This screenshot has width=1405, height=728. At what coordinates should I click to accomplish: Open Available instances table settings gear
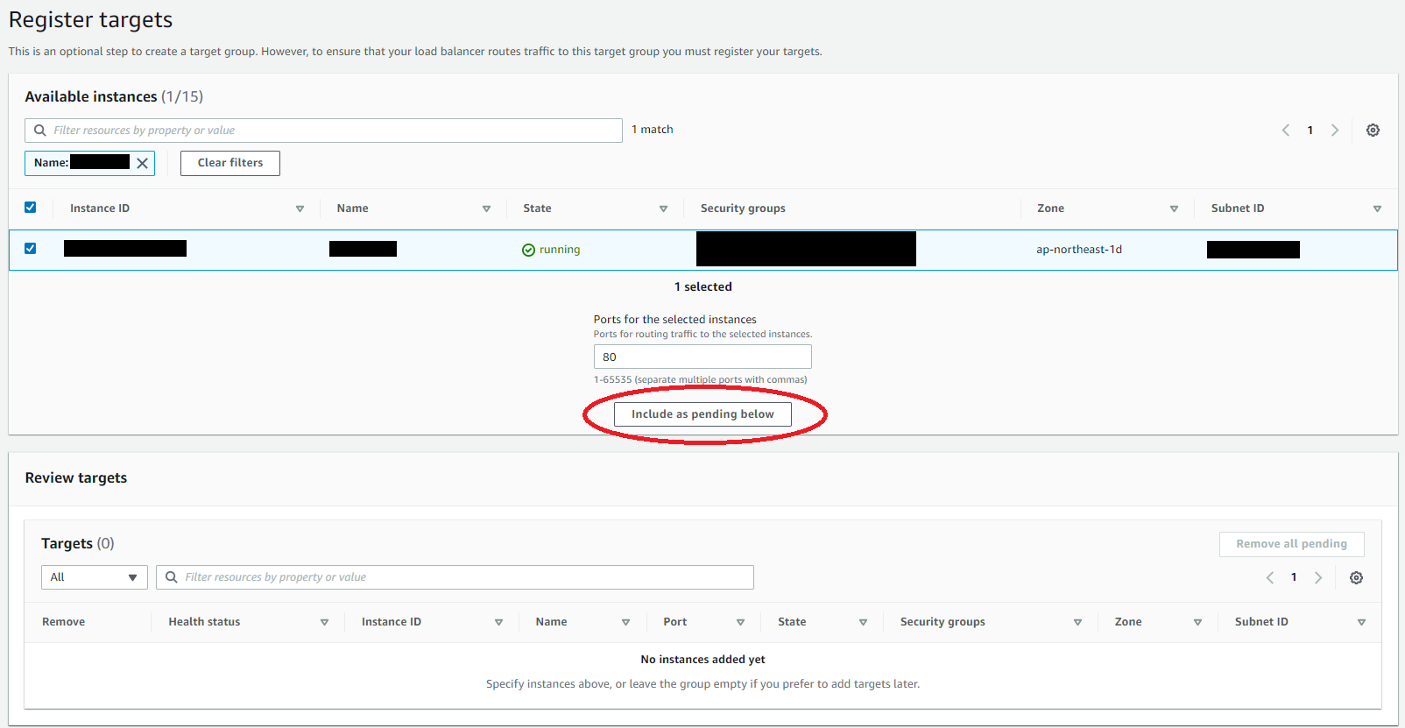point(1373,131)
